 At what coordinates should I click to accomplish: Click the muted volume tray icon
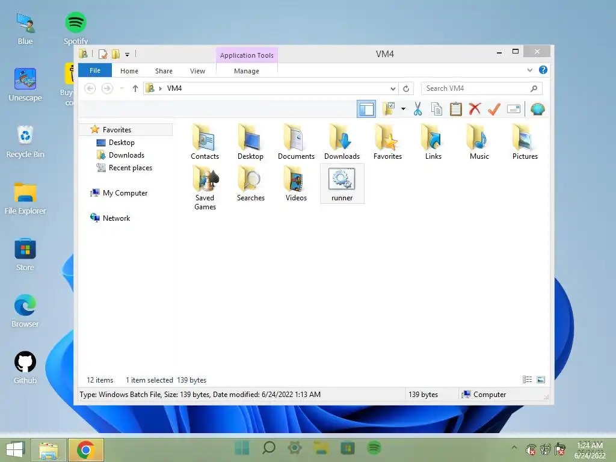(x=531, y=449)
